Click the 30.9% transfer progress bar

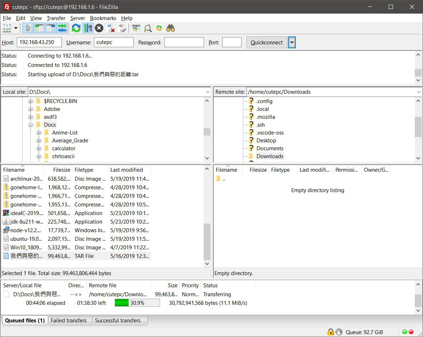point(137,303)
